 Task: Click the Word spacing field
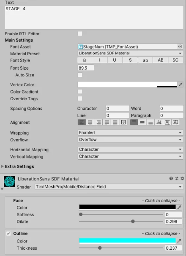click(171, 108)
